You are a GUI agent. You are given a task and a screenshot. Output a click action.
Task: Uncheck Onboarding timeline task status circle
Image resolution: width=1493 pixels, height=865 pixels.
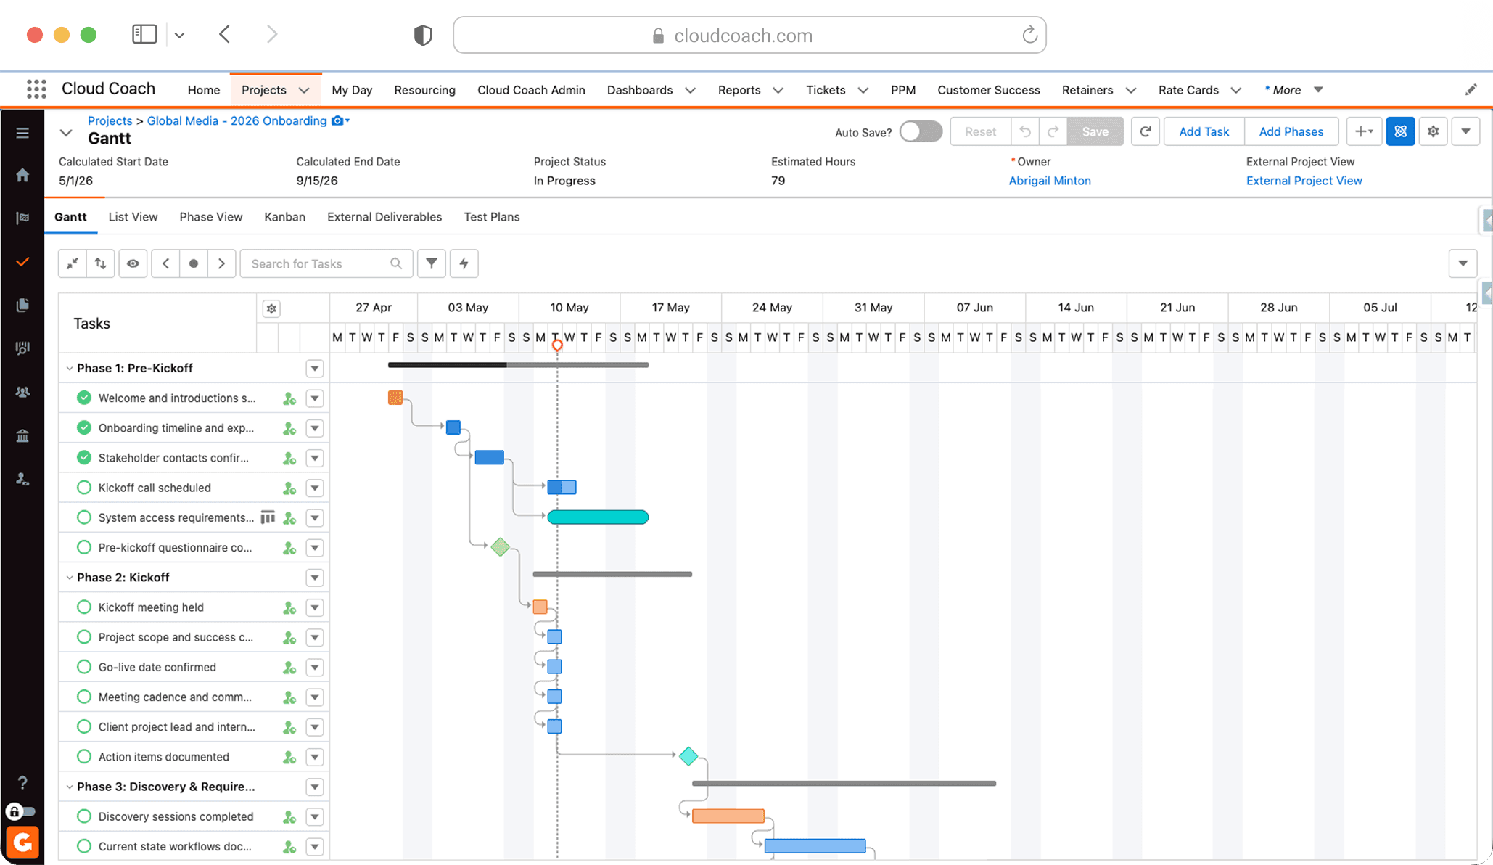point(84,427)
